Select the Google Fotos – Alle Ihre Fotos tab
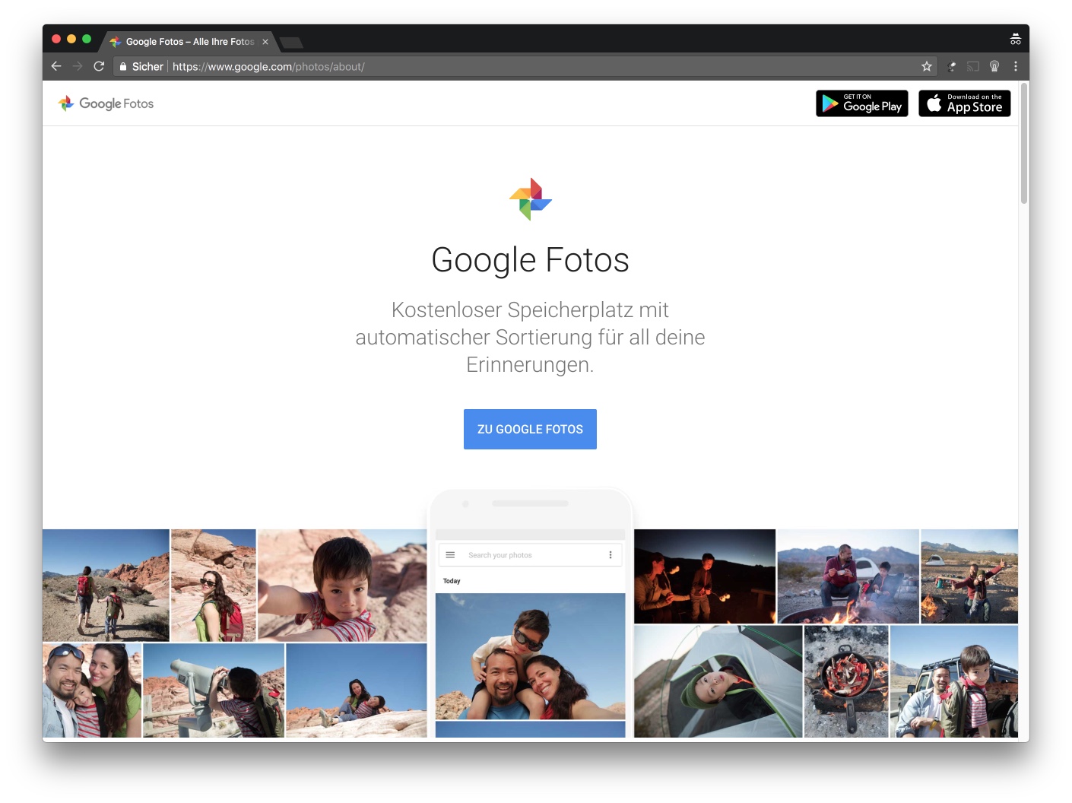 (x=188, y=42)
